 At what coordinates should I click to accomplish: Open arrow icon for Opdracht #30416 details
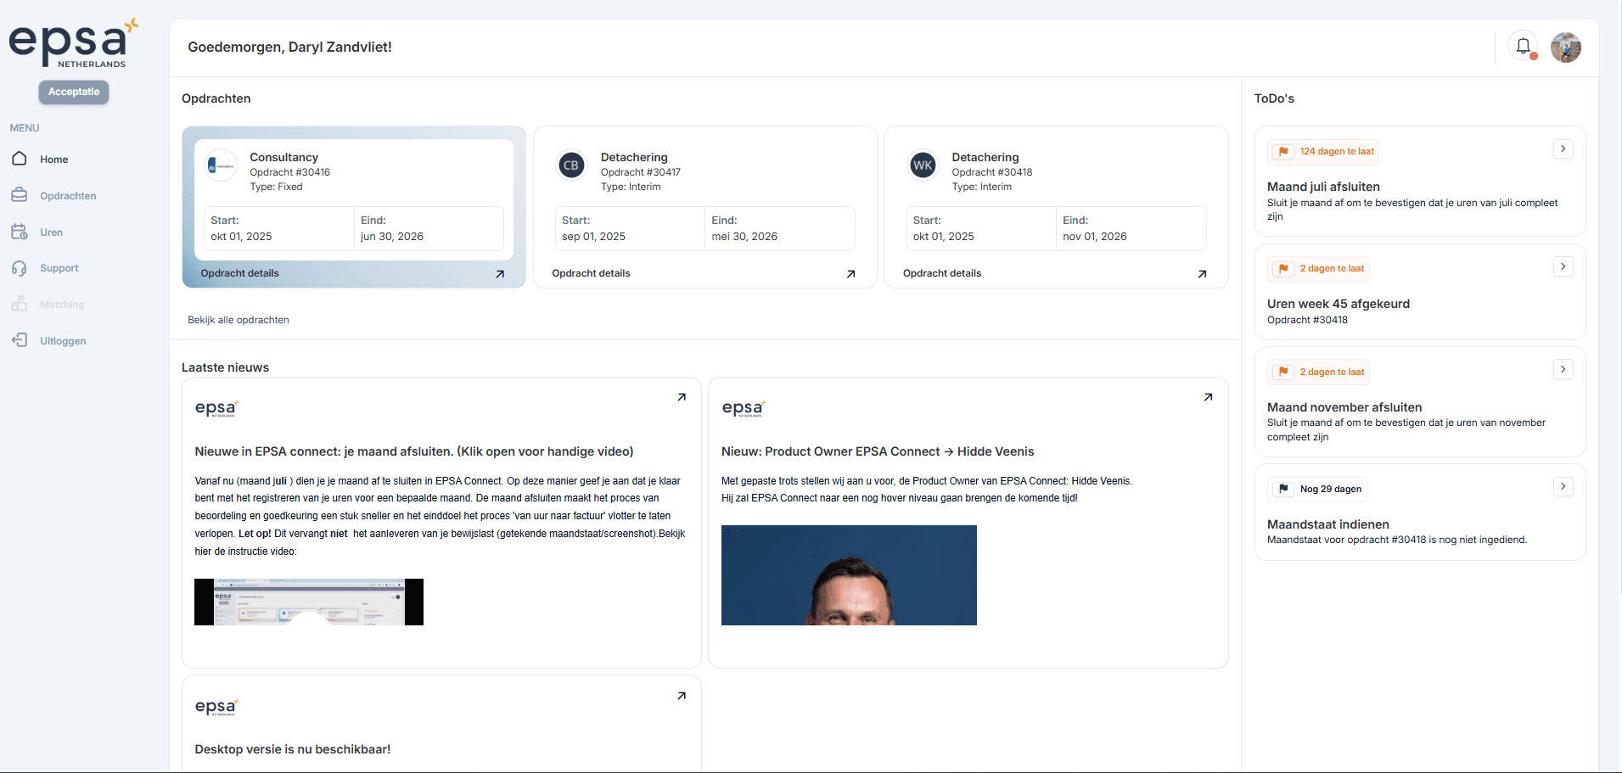pyautogui.click(x=500, y=273)
